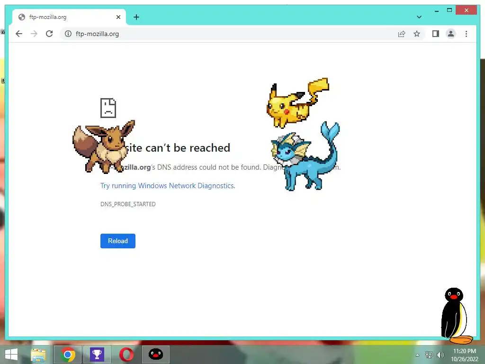This screenshot has width=485, height=364.
Task: Go back using the browser back arrow
Action: [19, 34]
